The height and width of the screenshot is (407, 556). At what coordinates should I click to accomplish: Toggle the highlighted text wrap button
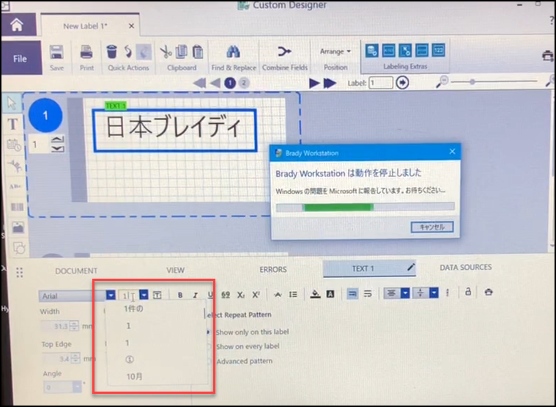pyautogui.click(x=352, y=293)
